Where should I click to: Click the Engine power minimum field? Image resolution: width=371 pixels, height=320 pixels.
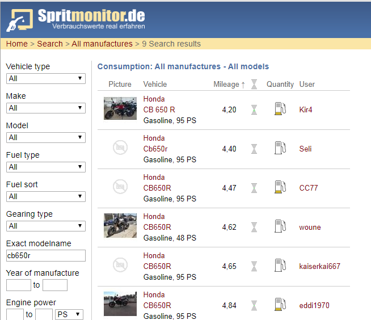click(15, 314)
